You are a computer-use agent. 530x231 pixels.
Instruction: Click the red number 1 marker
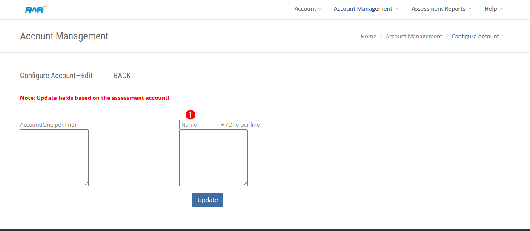click(191, 115)
